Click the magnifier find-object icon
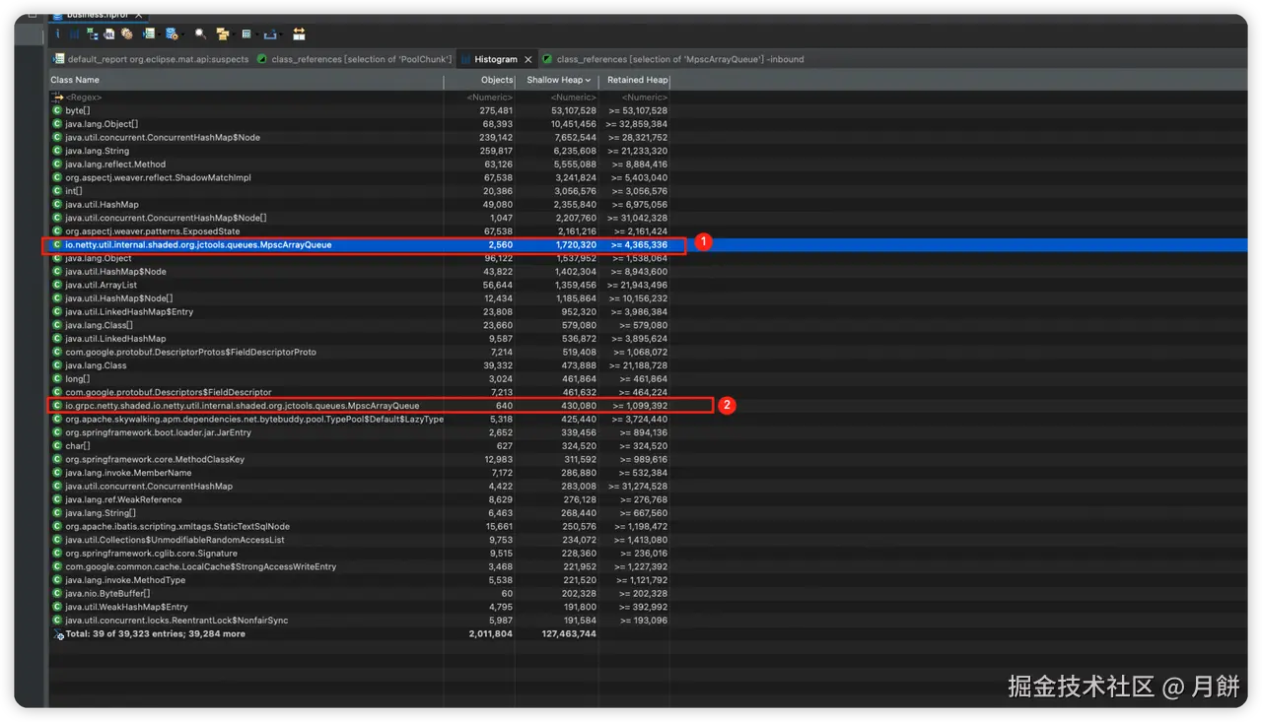The image size is (1262, 722). click(200, 33)
